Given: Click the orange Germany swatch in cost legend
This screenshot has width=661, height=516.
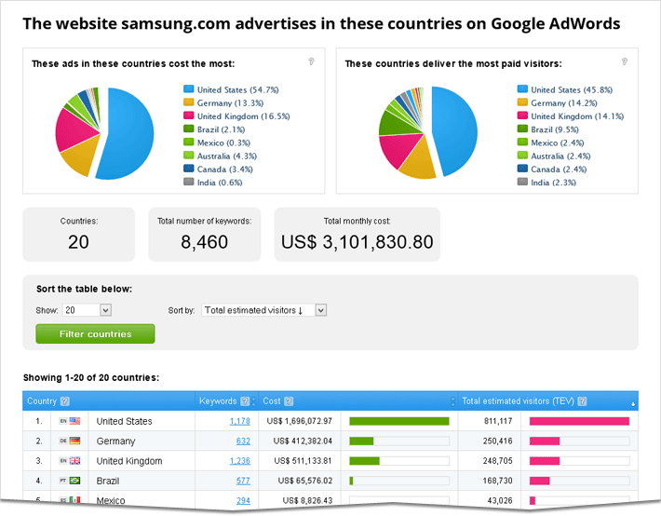Looking at the screenshot, I should click(x=188, y=102).
